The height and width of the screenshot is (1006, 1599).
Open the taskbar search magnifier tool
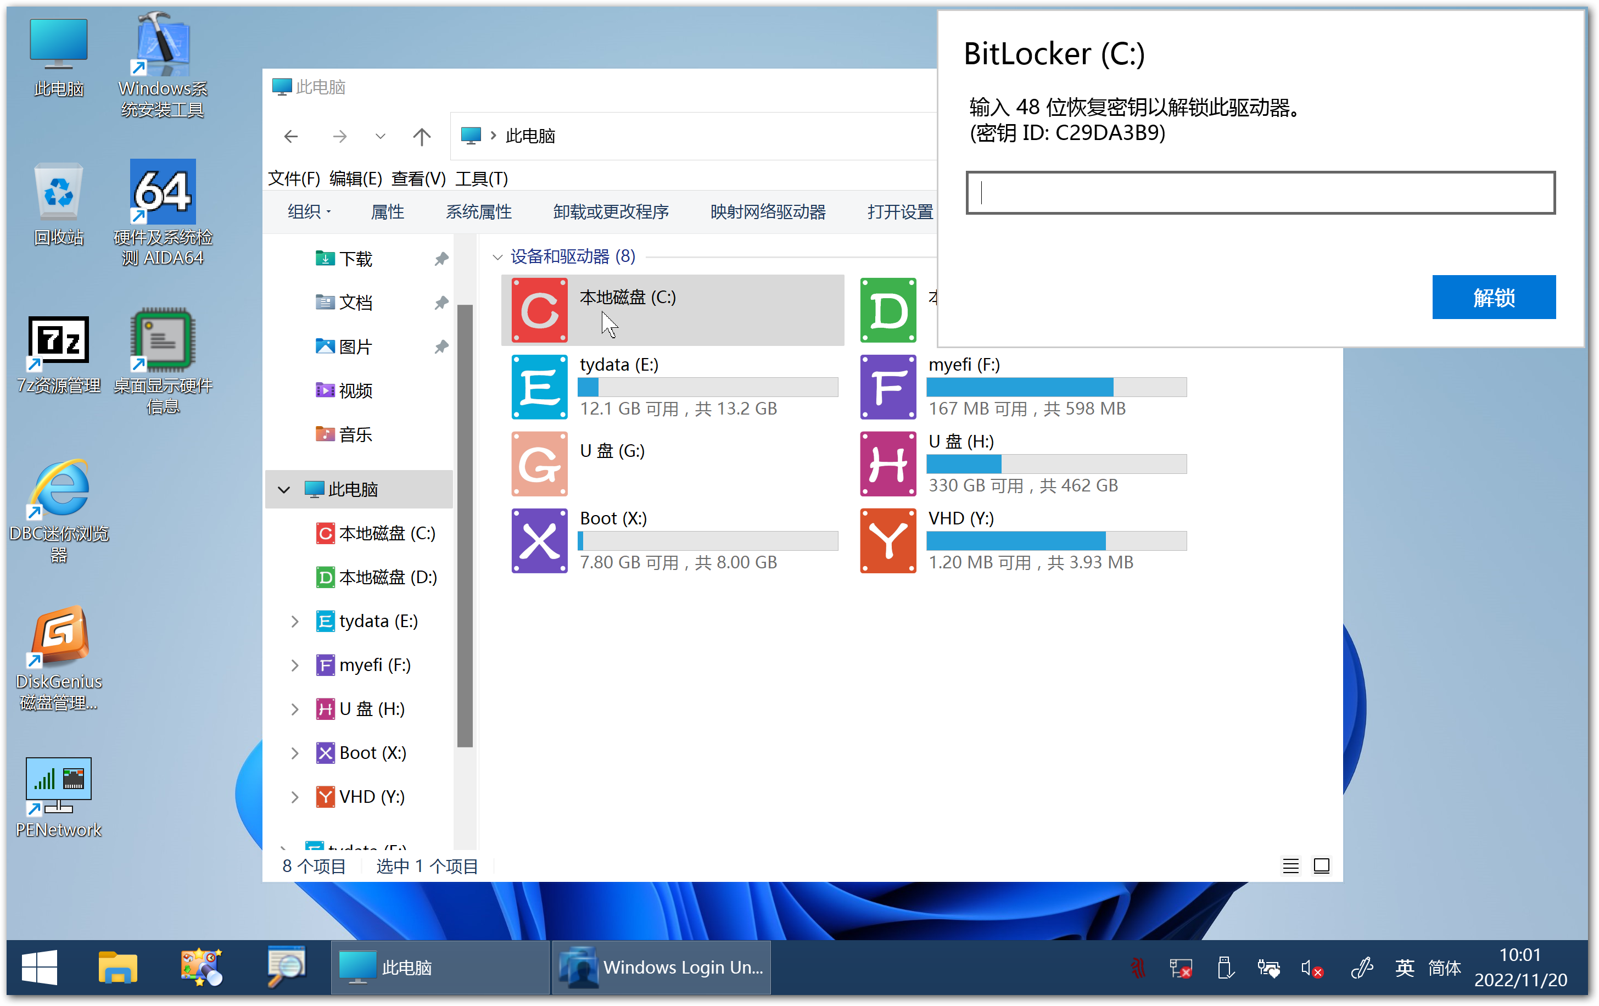tap(286, 968)
